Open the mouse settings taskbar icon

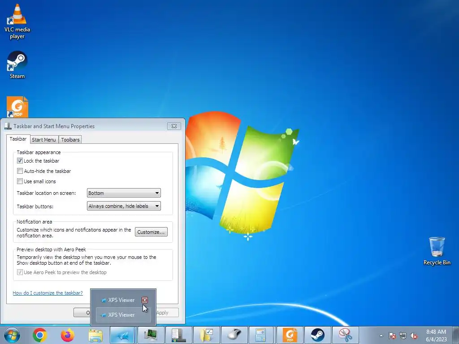pyautogui.click(x=234, y=335)
